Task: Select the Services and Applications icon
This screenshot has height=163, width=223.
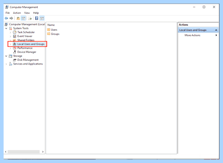Action: pyautogui.click(x=10, y=64)
